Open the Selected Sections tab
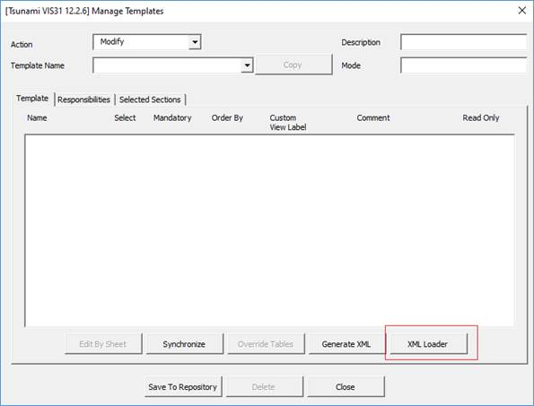534x406 pixels. 150,99
